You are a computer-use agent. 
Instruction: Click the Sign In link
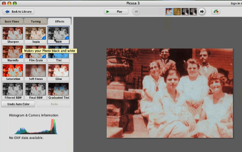[236, 3]
